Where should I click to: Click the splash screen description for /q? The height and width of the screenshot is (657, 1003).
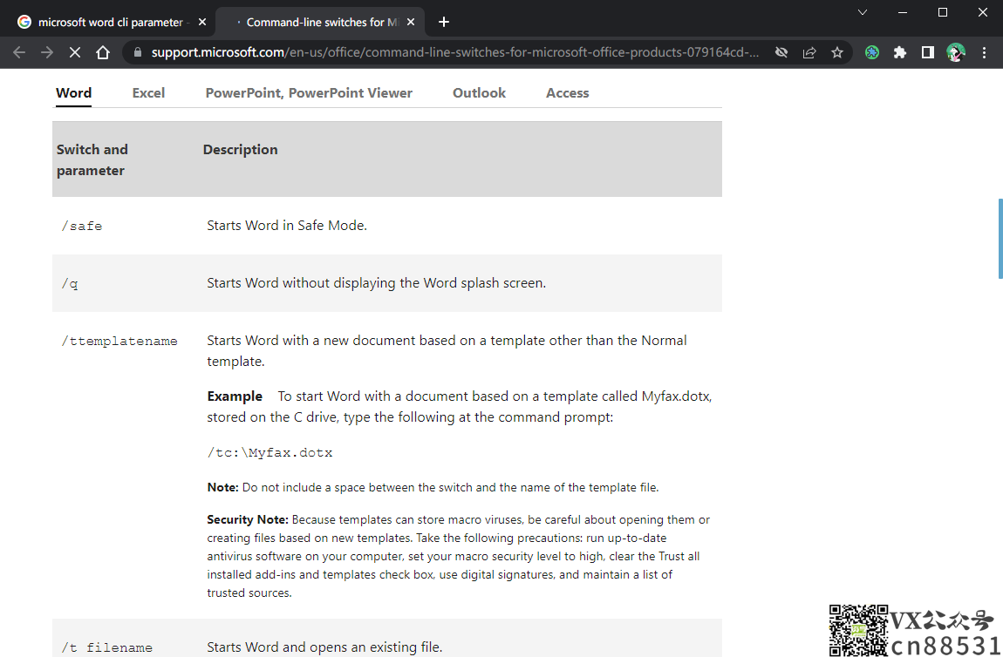coord(377,282)
